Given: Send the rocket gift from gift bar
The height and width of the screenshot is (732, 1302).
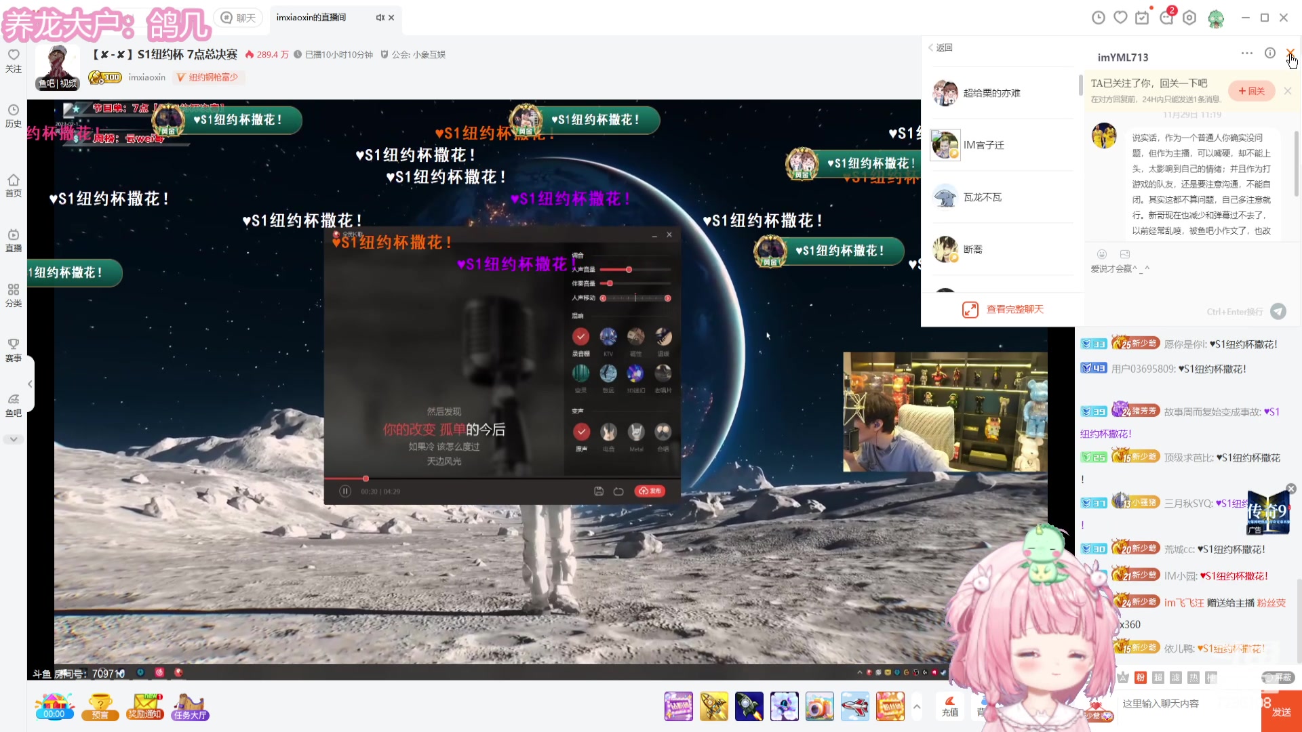Looking at the screenshot, I should pos(749,706).
